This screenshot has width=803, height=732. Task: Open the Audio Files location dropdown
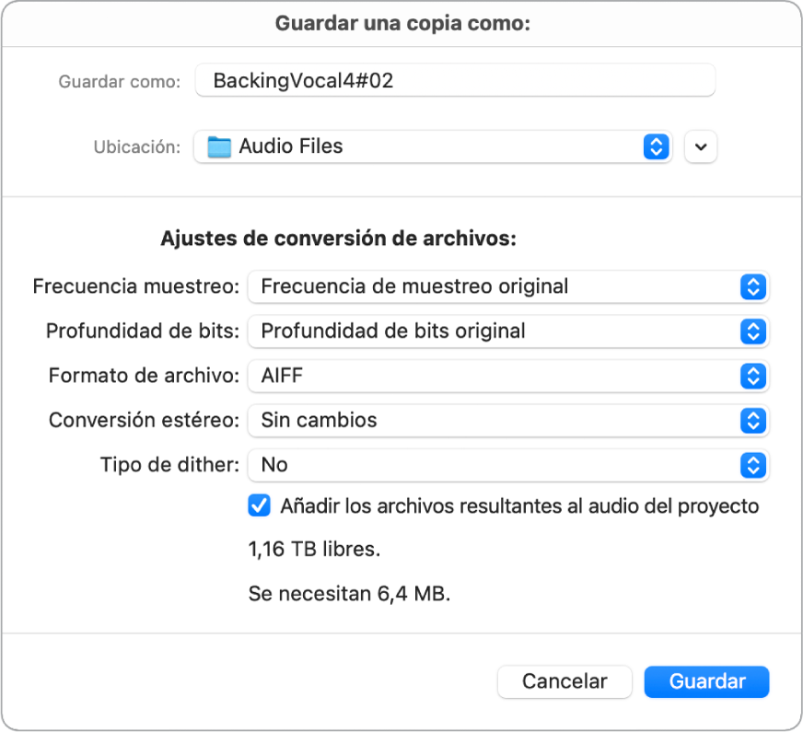[424, 146]
